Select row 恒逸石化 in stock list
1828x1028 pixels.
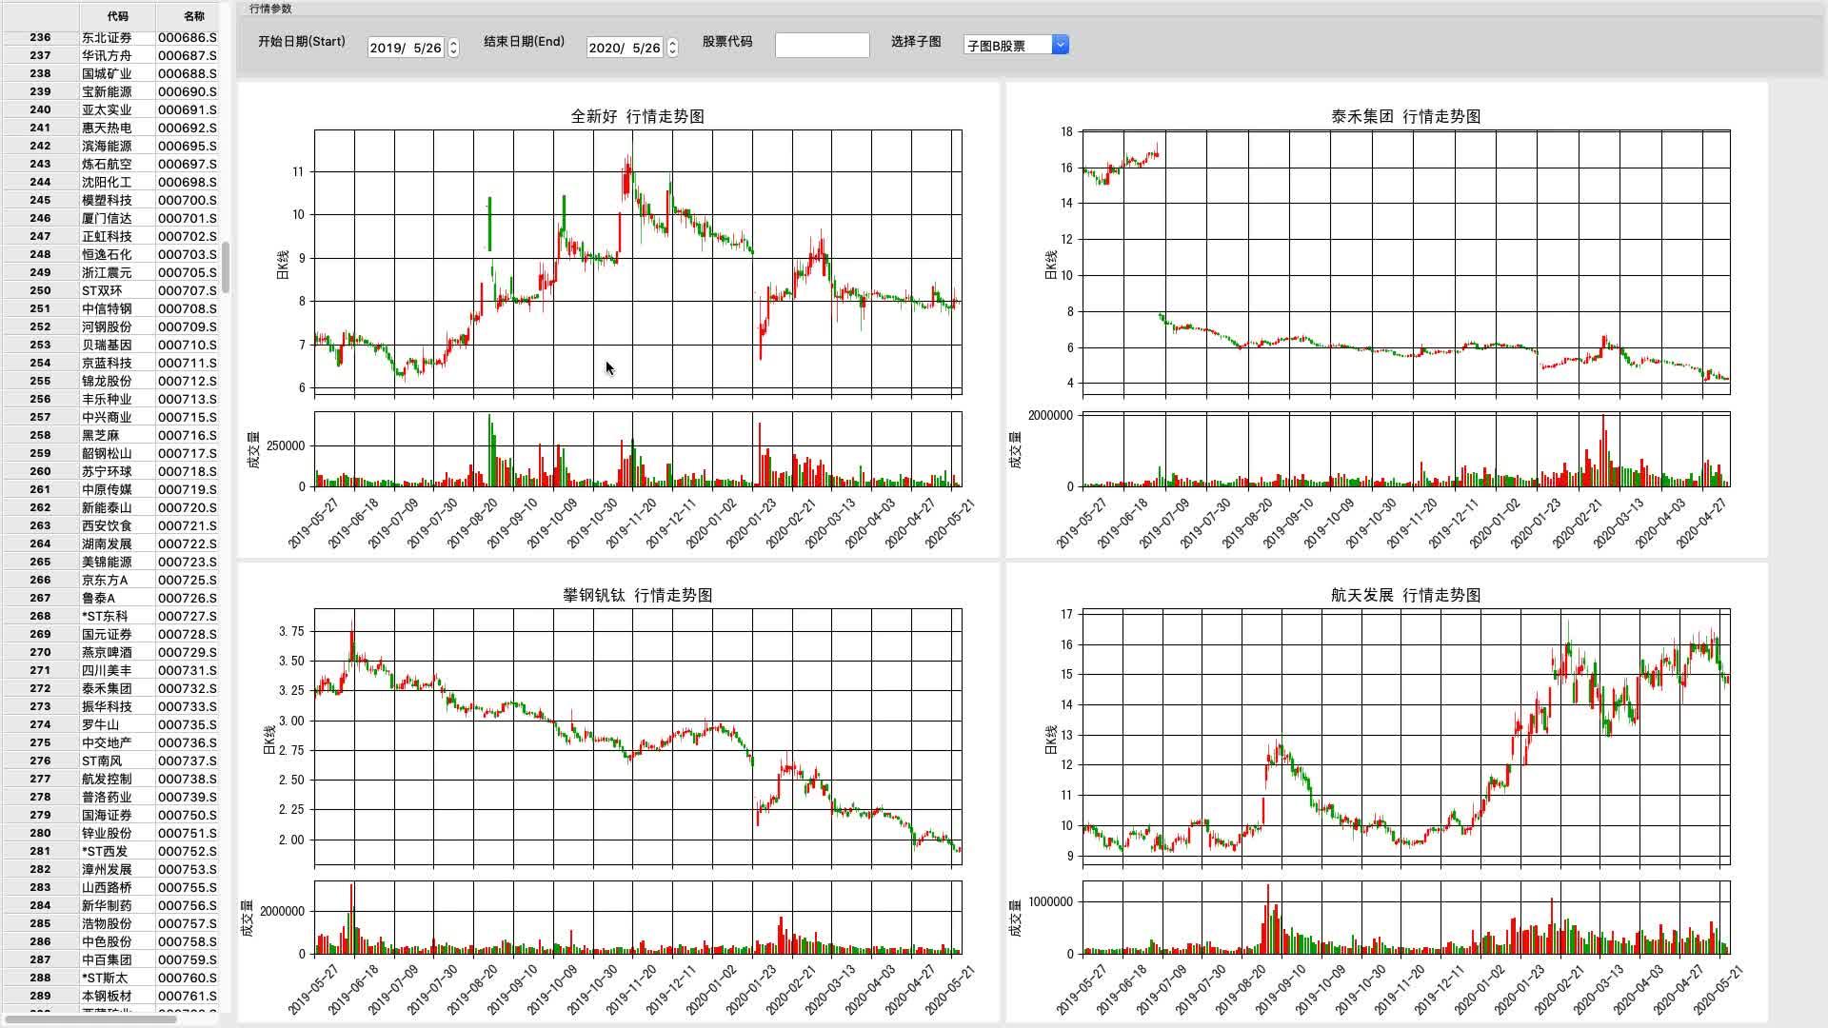point(109,254)
